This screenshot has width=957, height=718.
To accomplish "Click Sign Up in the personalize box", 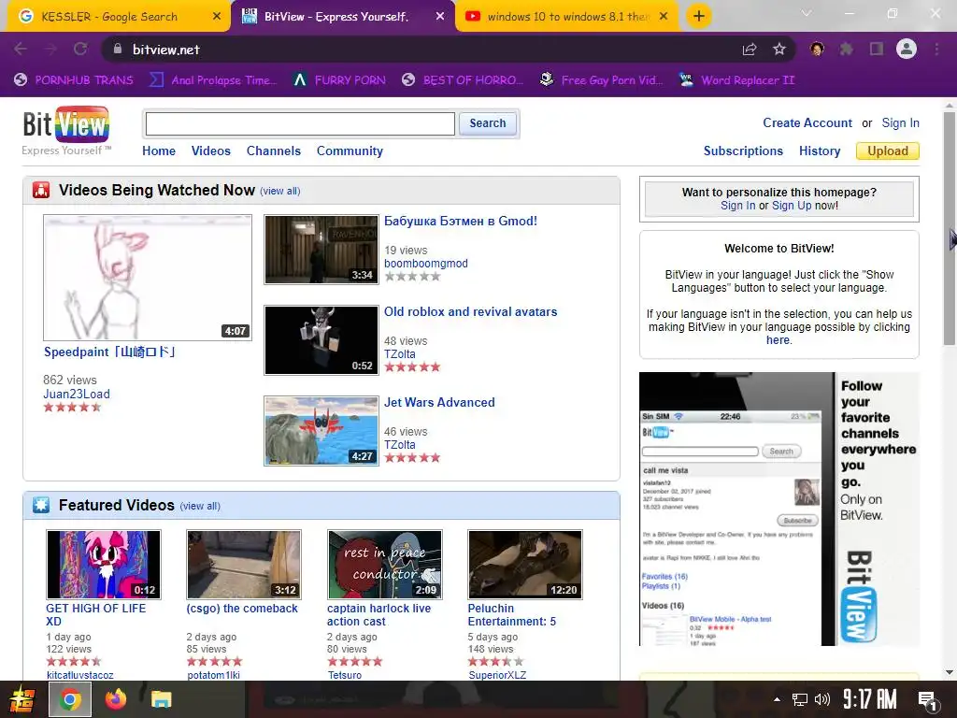I will pos(792,206).
